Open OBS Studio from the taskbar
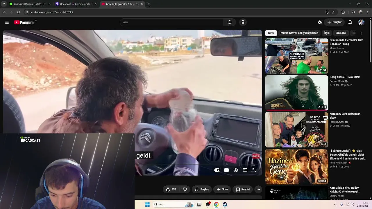372x209 pixels. (x=208, y=204)
